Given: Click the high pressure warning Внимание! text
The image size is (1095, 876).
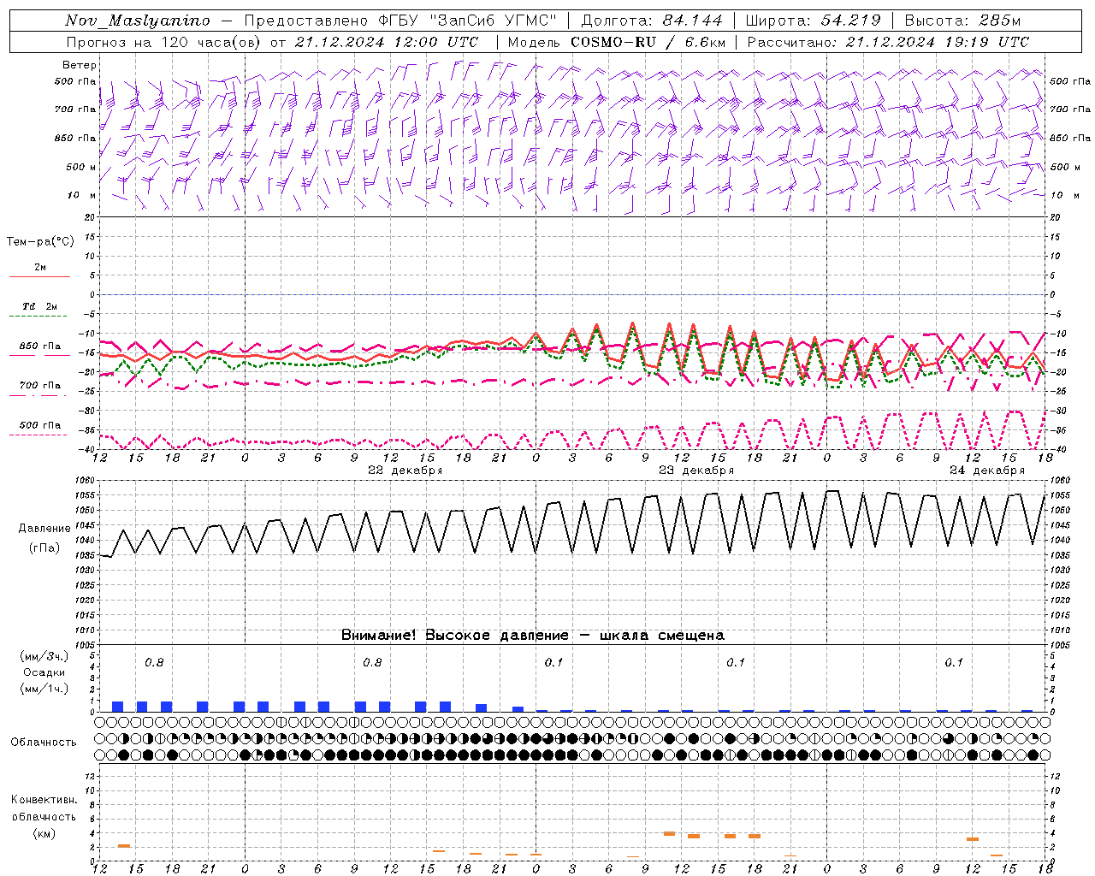Looking at the screenshot, I should coord(533,635).
